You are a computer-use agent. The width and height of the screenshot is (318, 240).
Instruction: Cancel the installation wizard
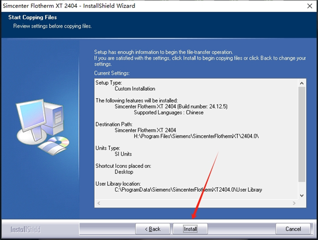point(293,229)
